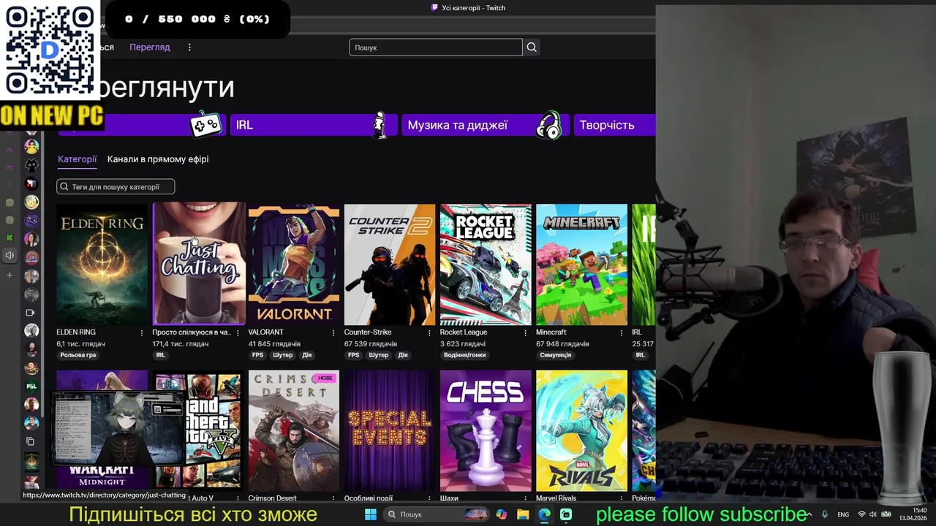Open the Просто спілкуюся title link
The height and width of the screenshot is (526, 936).
coord(192,332)
